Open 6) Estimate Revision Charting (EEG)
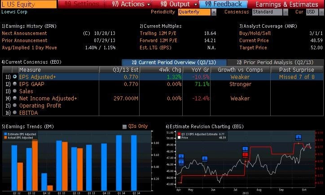 205,126
